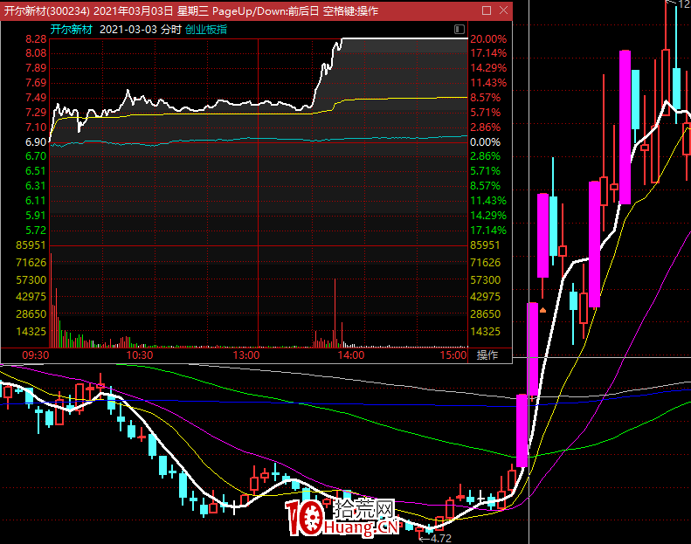Click the 14:00 time axis label
The width and height of the screenshot is (691, 544).
click(351, 355)
